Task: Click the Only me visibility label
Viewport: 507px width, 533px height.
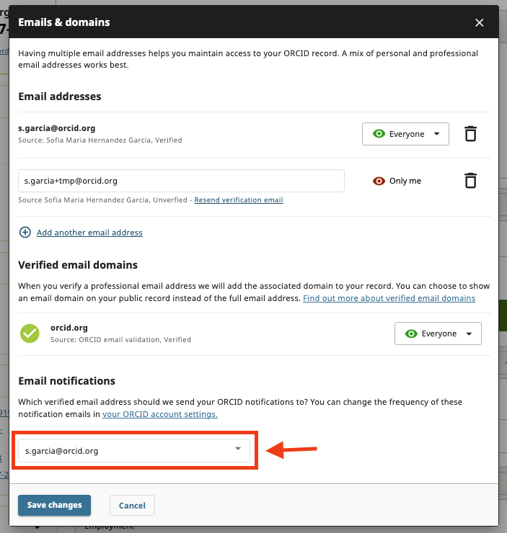Action: point(405,181)
